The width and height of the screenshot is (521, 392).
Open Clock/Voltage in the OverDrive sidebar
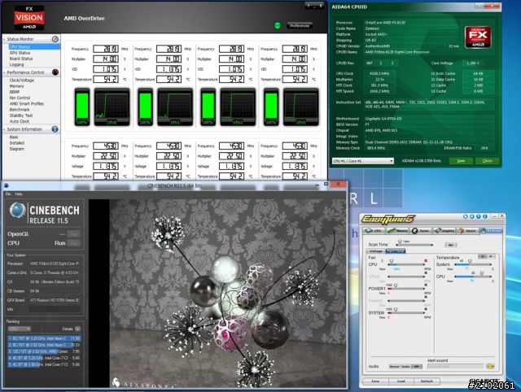[x=22, y=80]
